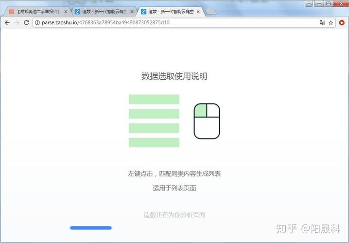Screen dimensions: 349x243
Task: Click the 造数正在为你分析页面 status text
Action: point(174,215)
